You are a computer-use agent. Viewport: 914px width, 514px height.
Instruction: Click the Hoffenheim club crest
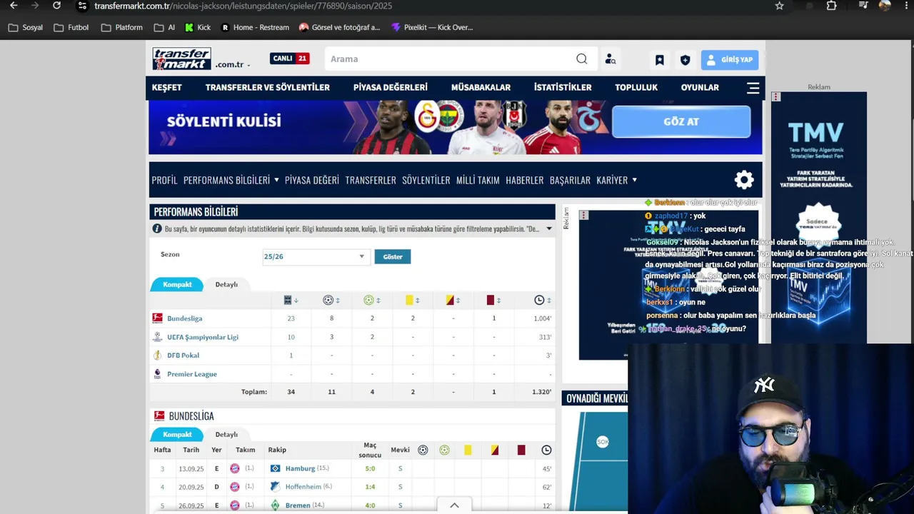coord(275,487)
